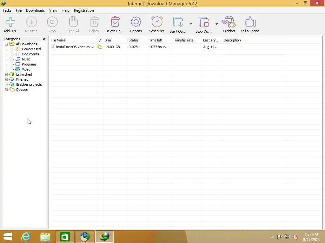
Task: Select the Finished category
Action: (x=22, y=79)
